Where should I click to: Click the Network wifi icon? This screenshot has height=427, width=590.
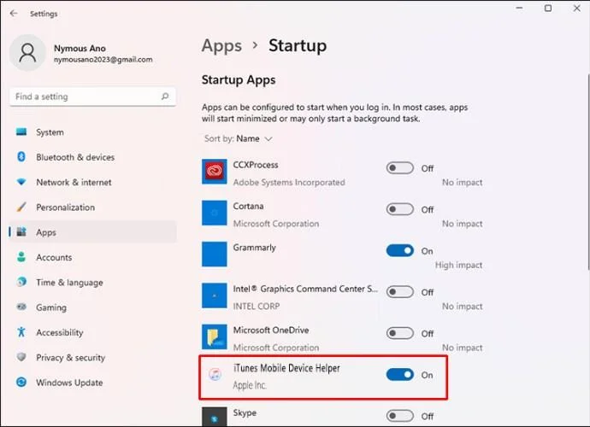tap(21, 182)
